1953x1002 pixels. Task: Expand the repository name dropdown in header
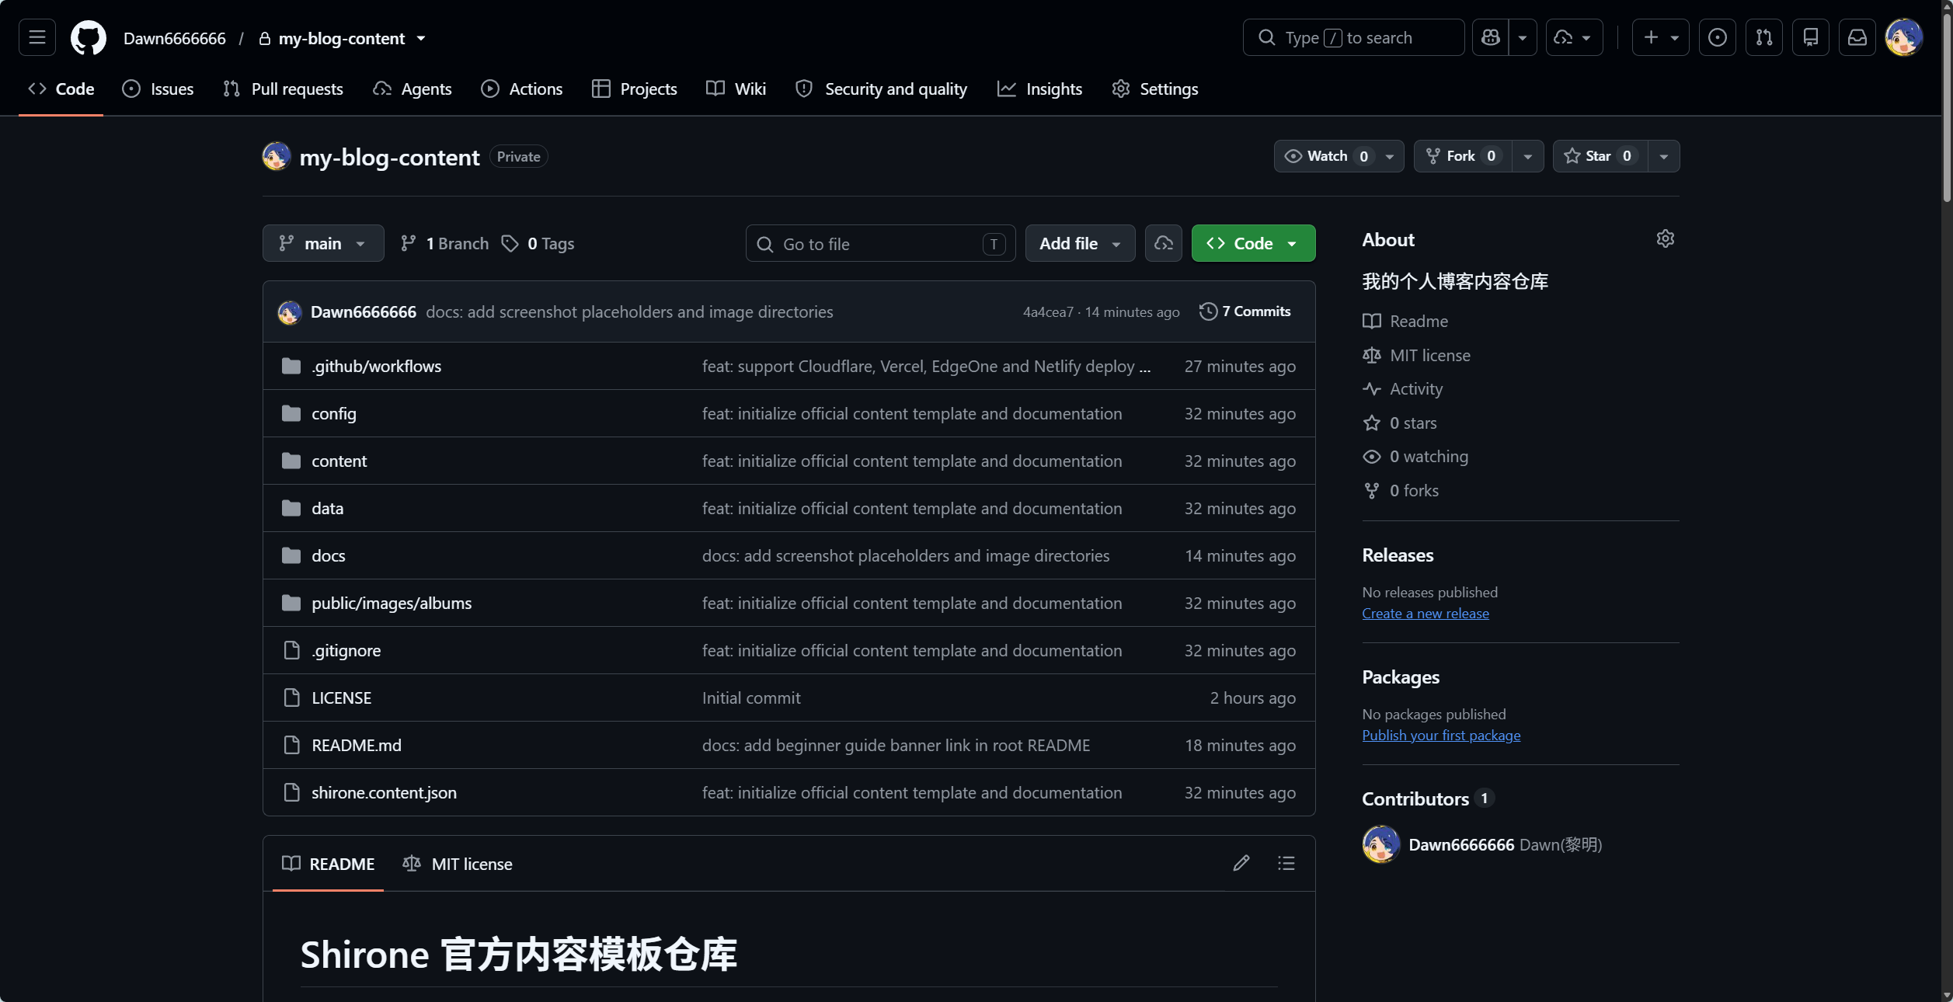(421, 38)
